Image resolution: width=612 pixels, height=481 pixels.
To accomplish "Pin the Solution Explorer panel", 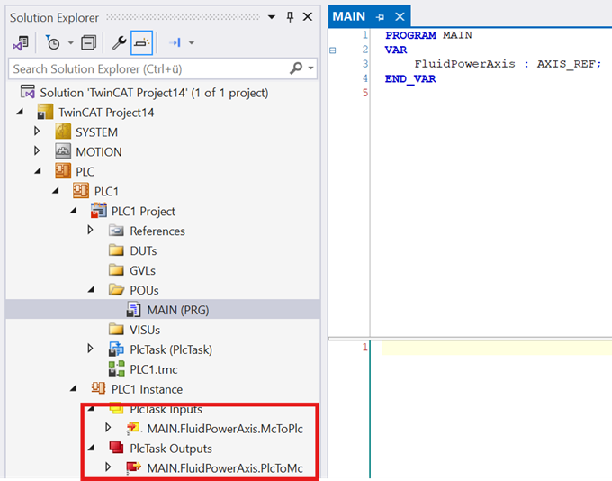I will [290, 17].
